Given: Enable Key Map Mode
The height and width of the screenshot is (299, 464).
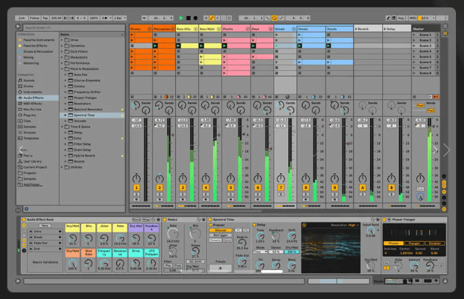Looking at the screenshot, I should [401, 18].
